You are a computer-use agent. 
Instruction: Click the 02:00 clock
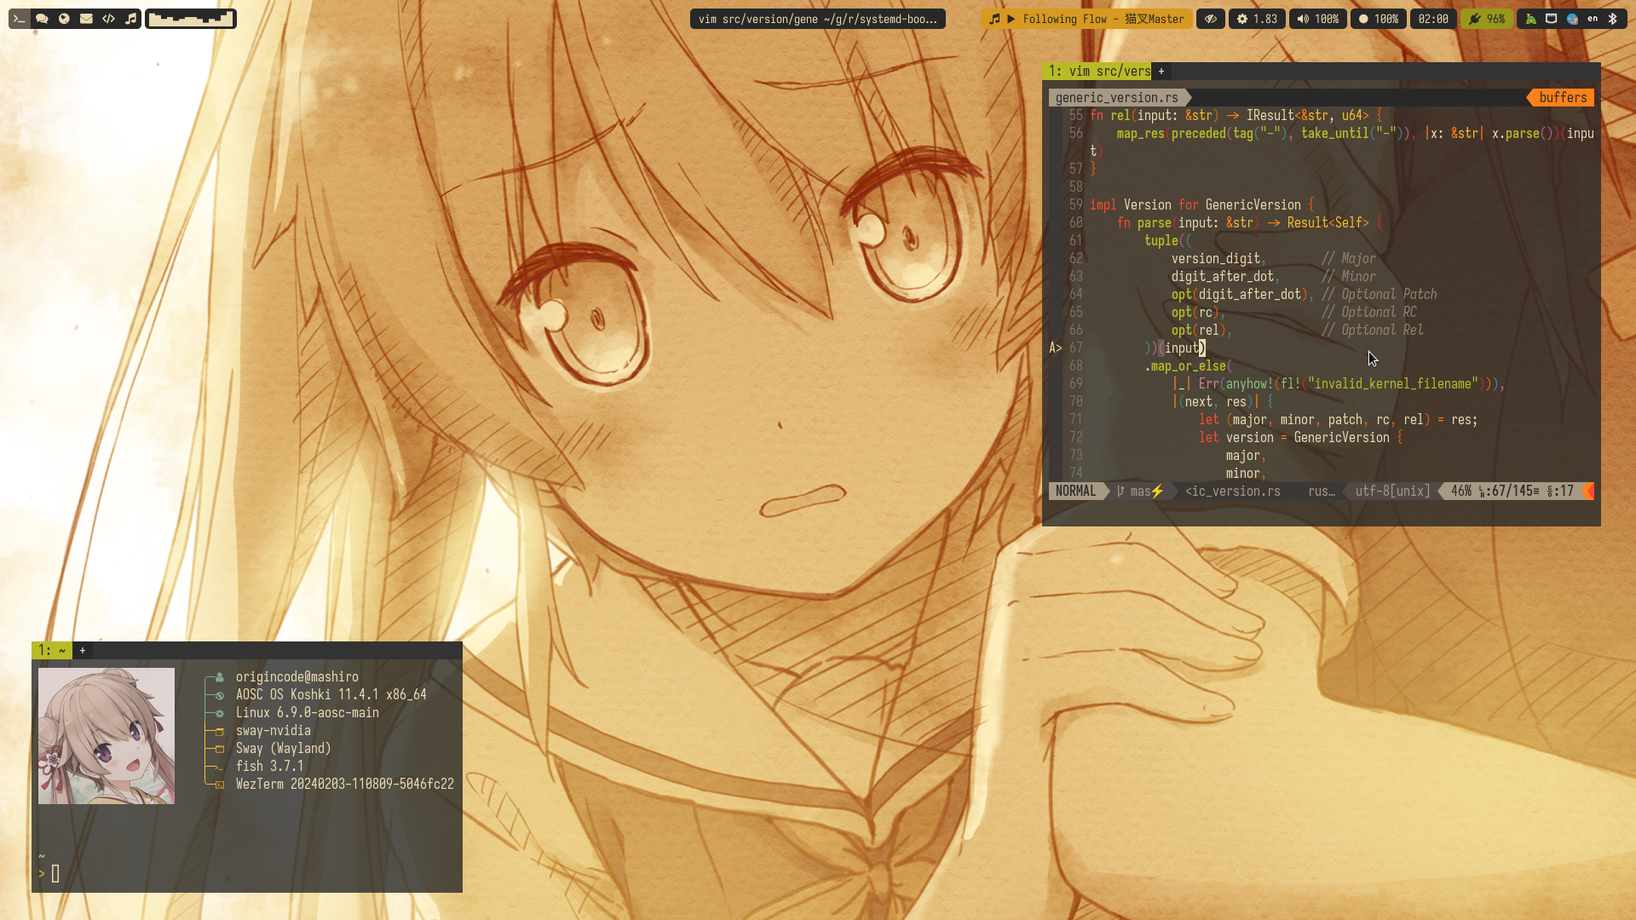pyautogui.click(x=1433, y=19)
